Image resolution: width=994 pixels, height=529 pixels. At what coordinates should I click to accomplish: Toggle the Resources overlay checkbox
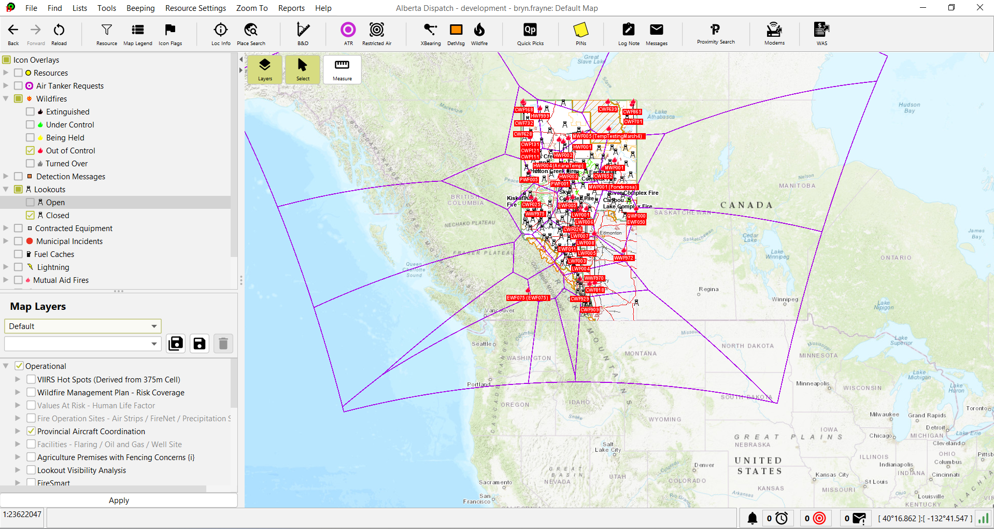[x=18, y=73]
